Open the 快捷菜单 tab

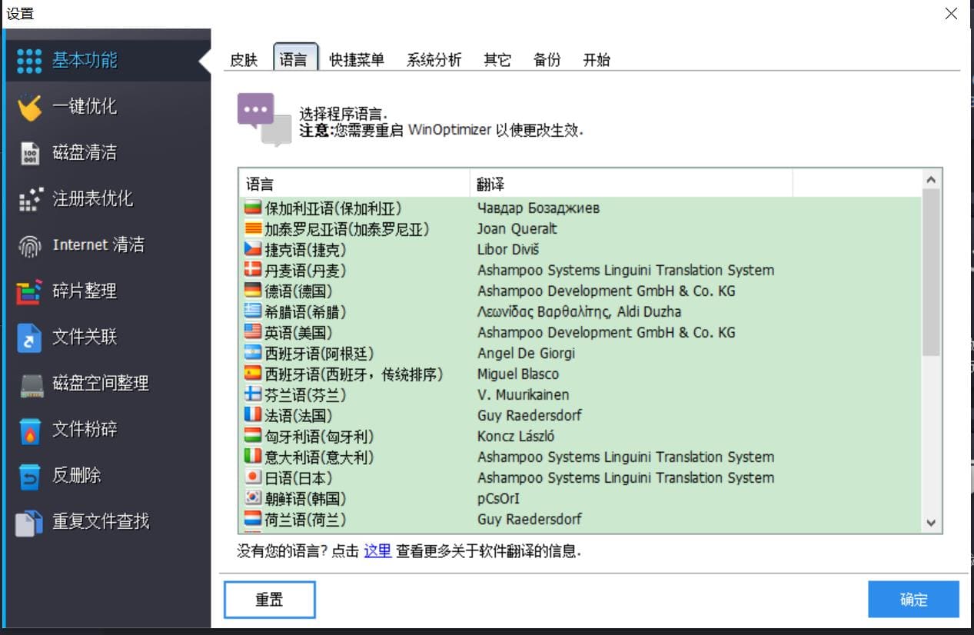[357, 60]
